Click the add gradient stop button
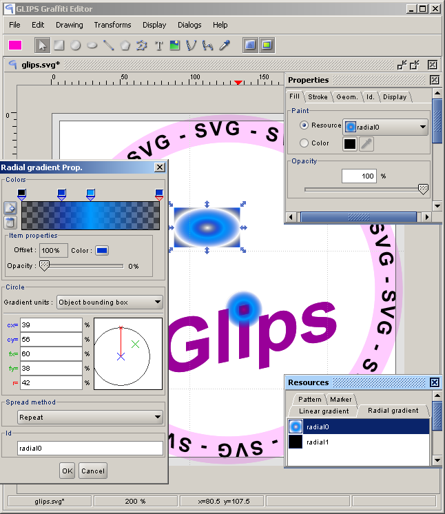 click(x=10, y=208)
